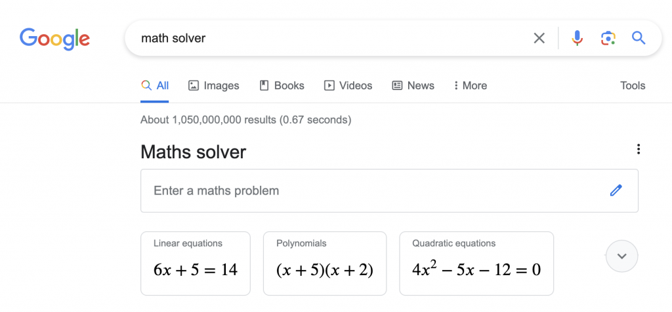The width and height of the screenshot is (672, 312).
Task: Click the pencil icon in maths solver
Action: [616, 190]
